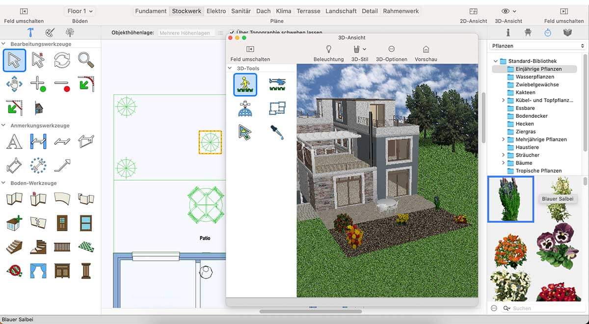
Task: Open the Dach plan tab
Action: pos(263,11)
